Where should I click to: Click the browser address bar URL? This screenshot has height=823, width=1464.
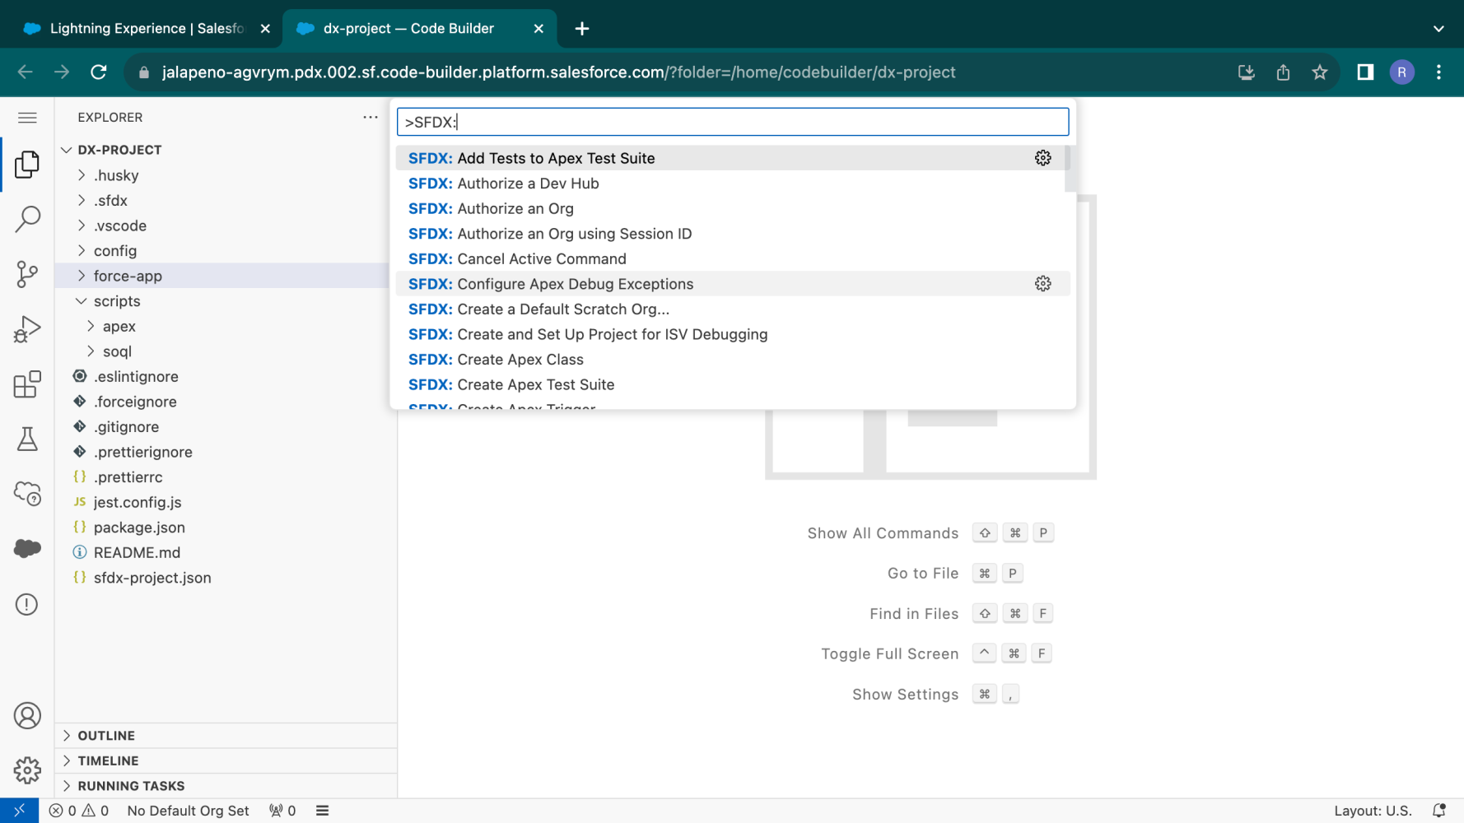[x=558, y=72]
